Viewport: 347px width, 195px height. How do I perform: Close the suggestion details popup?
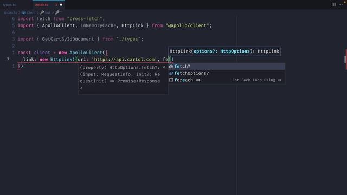164,67
